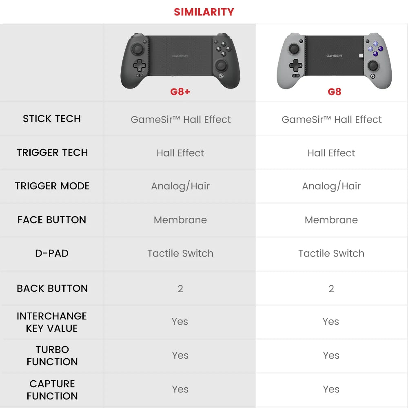The image size is (408, 408).
Task: Click the G8+ Capture Function Yes value
Action: 180,389
